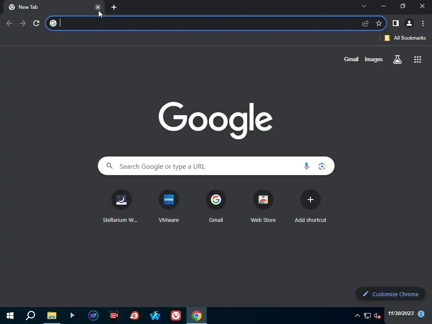432x324 pixels.
Task: Open the Windows Start menu
Action: point(10,316)
